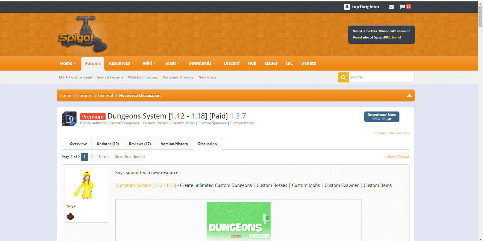Image resolution: width=483 pixels, height=241 pixels.
Task: Open the Forums navigation tab
Action: [x=93, y=64]
